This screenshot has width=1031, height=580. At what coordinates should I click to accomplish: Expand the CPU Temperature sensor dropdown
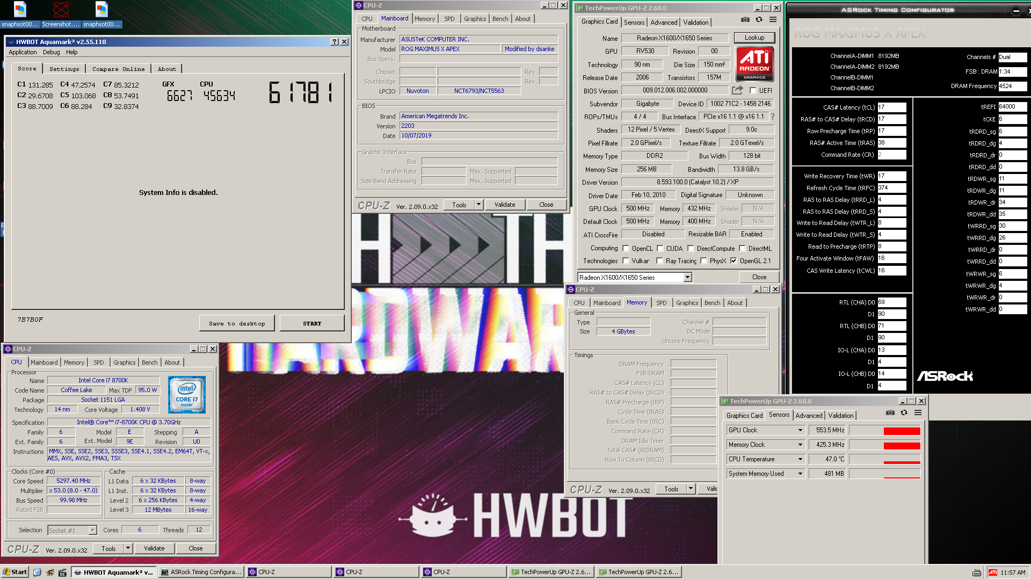click(800, 459)
